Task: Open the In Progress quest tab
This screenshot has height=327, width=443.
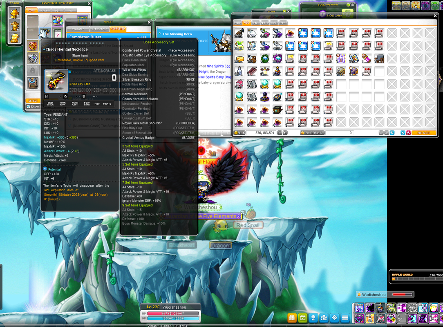Action: pyautogui.click(x=99, y=29)
